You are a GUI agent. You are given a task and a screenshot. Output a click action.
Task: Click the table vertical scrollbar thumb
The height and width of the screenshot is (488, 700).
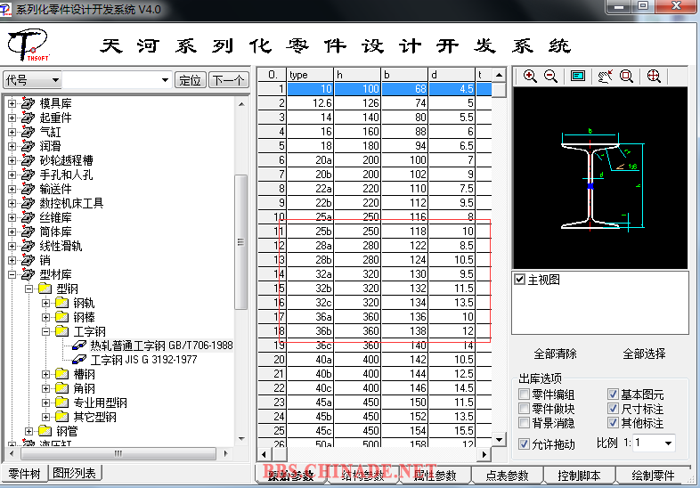click(499, 89)
